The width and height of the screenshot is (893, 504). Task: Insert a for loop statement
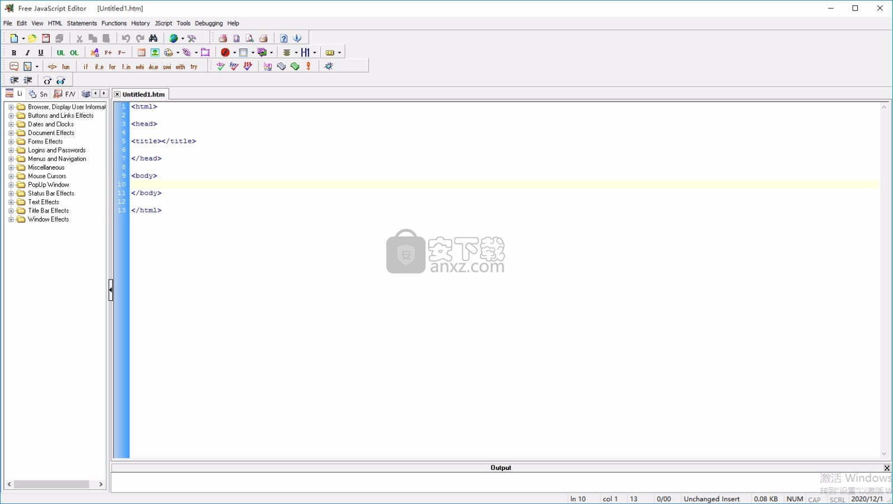tap(112, 66)
